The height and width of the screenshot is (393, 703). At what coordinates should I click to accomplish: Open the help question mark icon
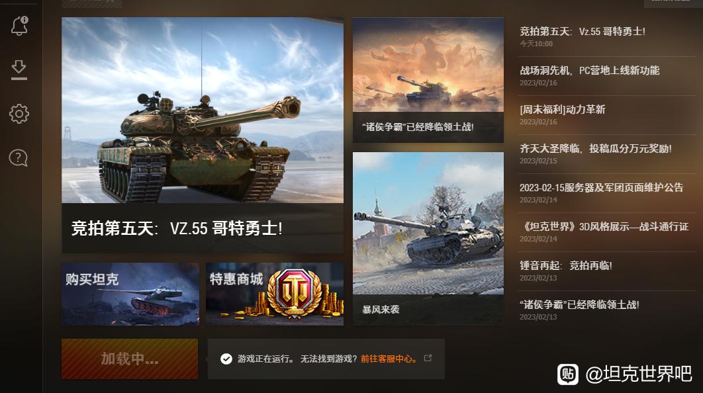tap(19, 157)
